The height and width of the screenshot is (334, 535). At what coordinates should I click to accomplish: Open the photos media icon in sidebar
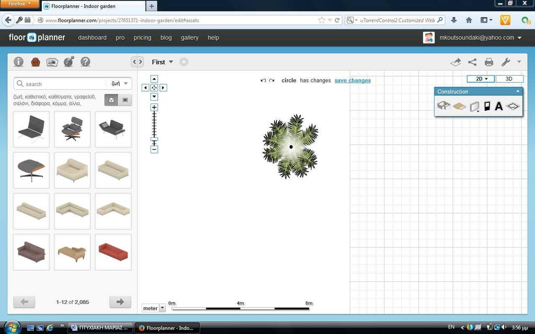[x=52, y=62]
